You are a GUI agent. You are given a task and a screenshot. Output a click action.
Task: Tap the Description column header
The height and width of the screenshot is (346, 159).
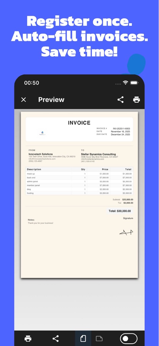pyautogui.click(x=34, y=169)
